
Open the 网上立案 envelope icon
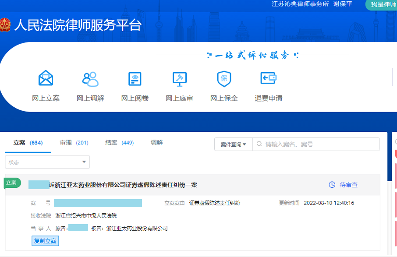click(46, 79)
